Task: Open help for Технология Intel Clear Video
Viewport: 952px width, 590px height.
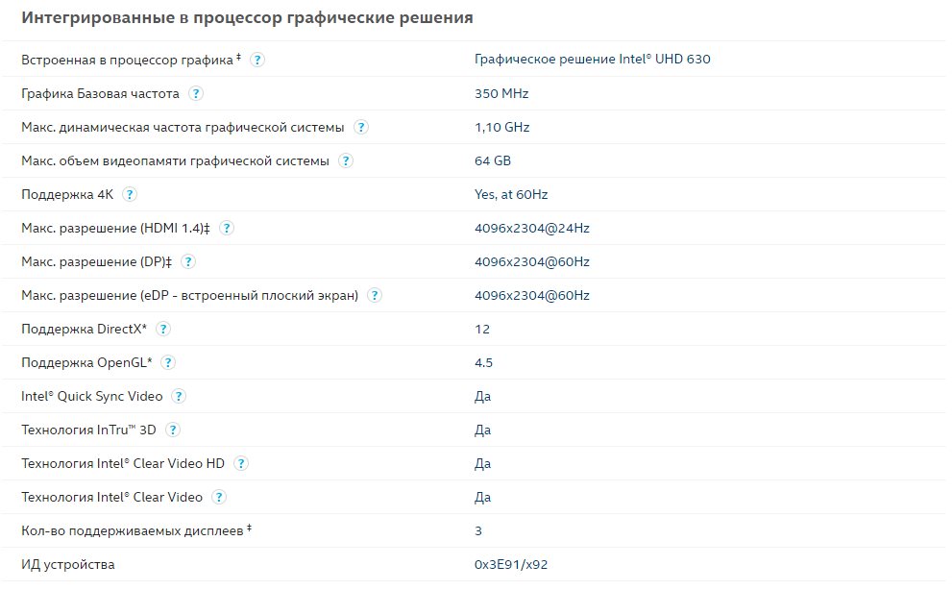Action: tap(219, 497)
